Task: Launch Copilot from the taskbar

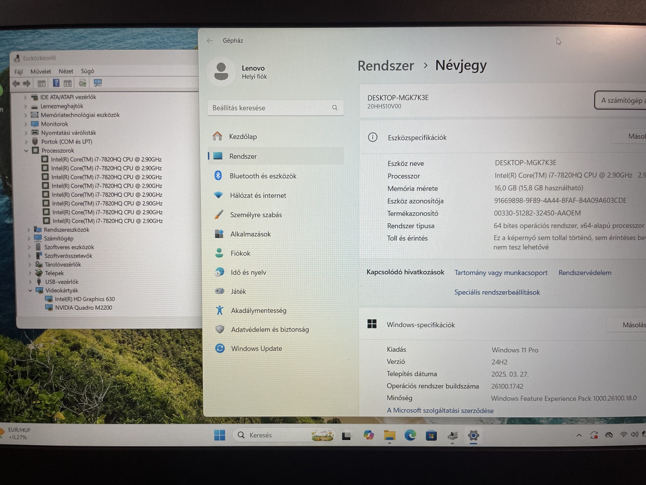Action: 368,435
